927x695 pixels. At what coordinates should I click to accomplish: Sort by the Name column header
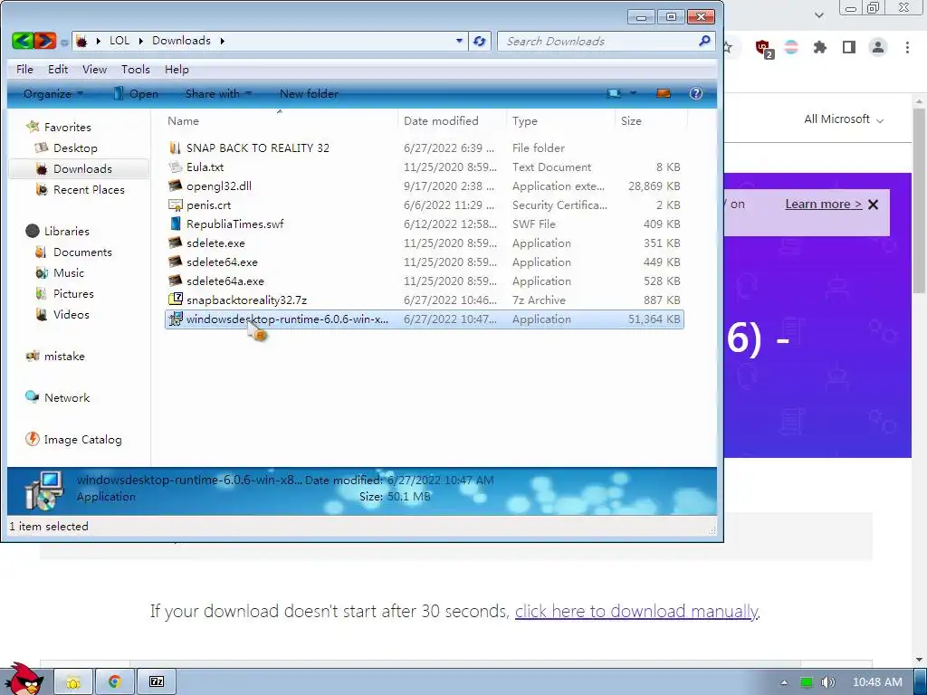coord(280,120)
